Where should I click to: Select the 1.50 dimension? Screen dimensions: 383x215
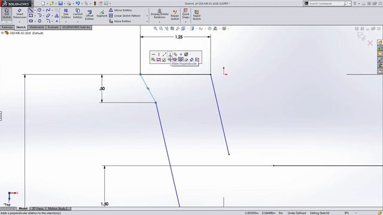pyautogui.click(x=105, y=204)
